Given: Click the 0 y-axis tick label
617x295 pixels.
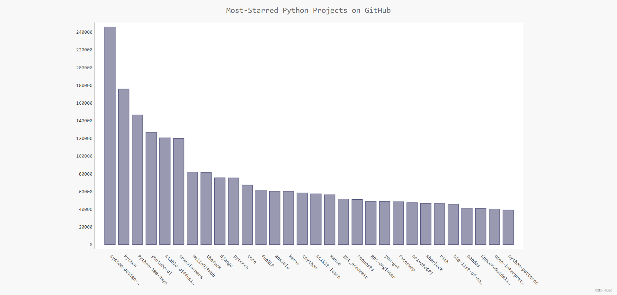Looking at the screenshot, I should [91, 245].
